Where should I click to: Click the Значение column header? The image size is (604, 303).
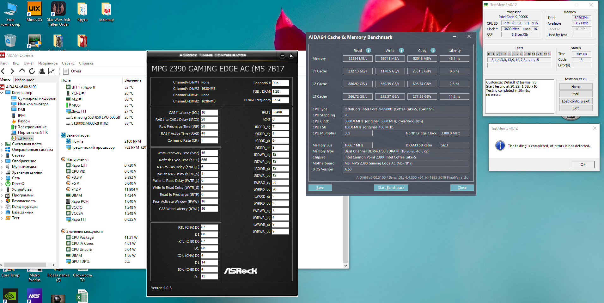click(133, 80)
